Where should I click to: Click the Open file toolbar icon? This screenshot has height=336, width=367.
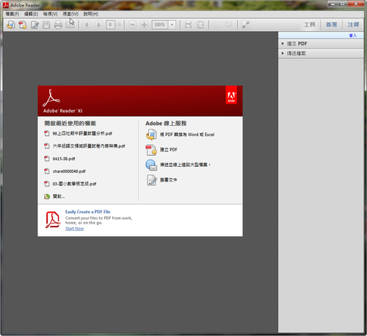pyautogui.click(x=11, y=25)
